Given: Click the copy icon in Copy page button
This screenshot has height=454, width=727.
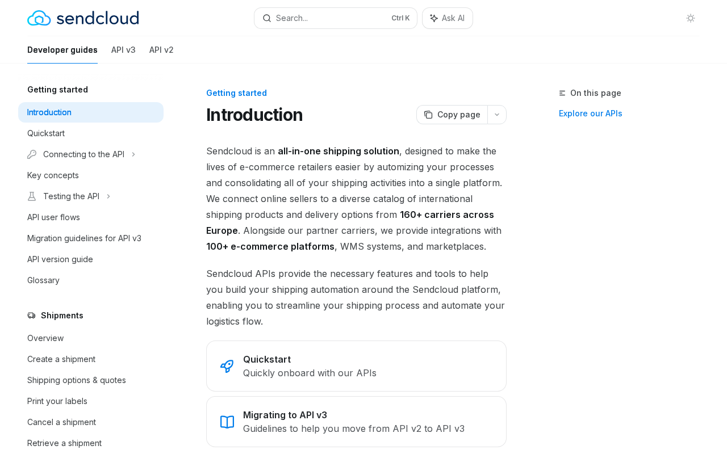Looking at the screenshot, I should pyautogui.click(x=428, y=115).
